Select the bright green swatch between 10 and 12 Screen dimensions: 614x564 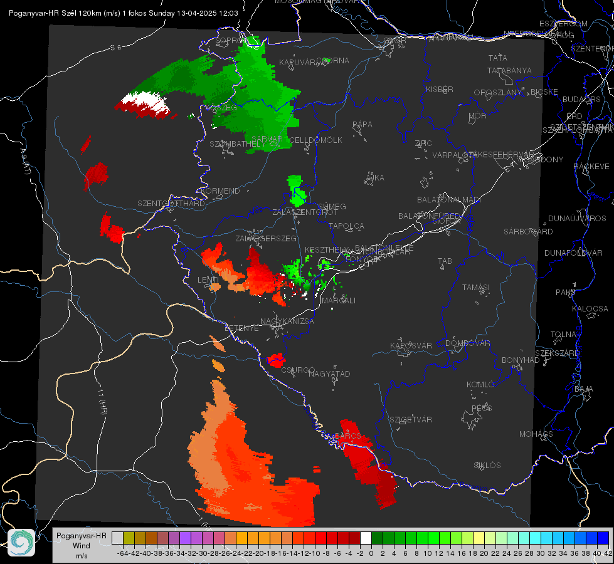pos(433,538)
